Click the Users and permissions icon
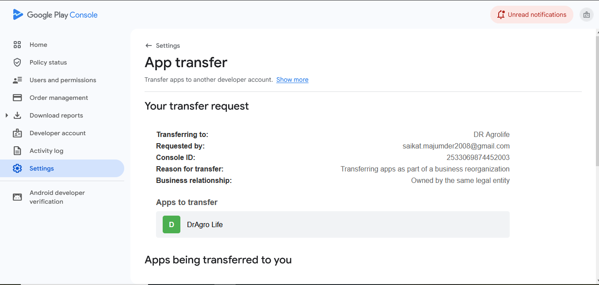 point(17,80)
